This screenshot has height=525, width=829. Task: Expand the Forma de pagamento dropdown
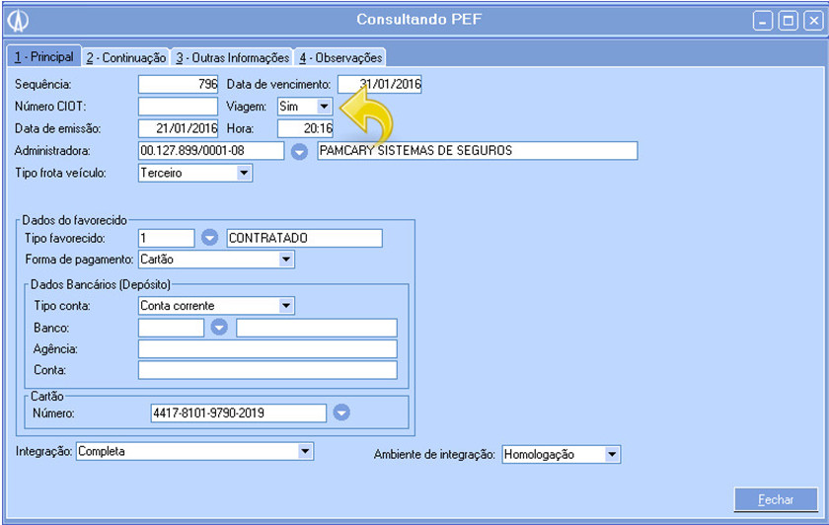point(285,260)
